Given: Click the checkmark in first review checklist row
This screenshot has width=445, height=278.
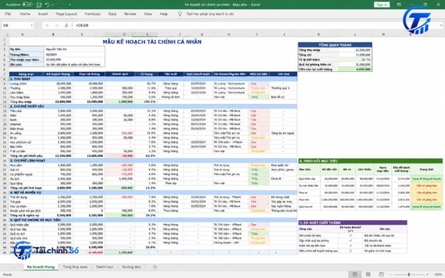Looking at the screenshot, I should point(350,235).
